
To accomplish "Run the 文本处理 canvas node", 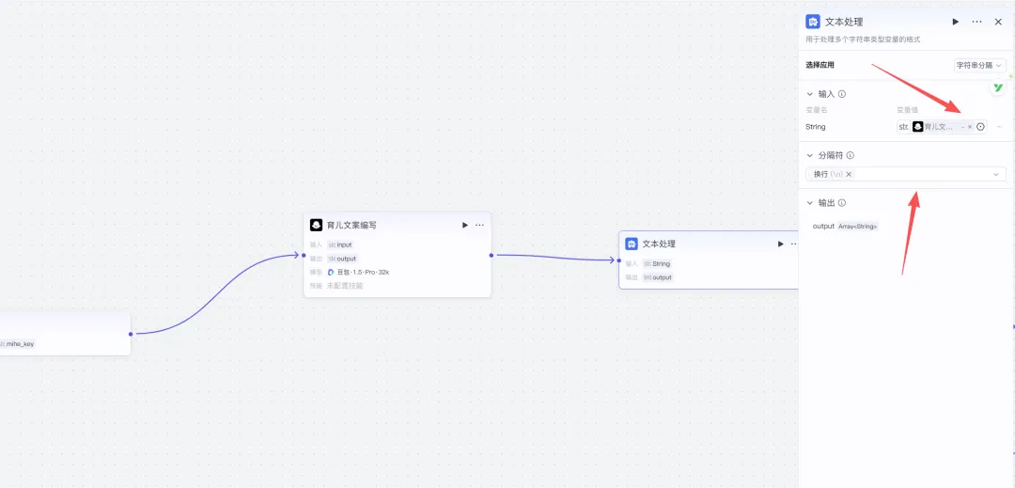I will click(780, 244).
